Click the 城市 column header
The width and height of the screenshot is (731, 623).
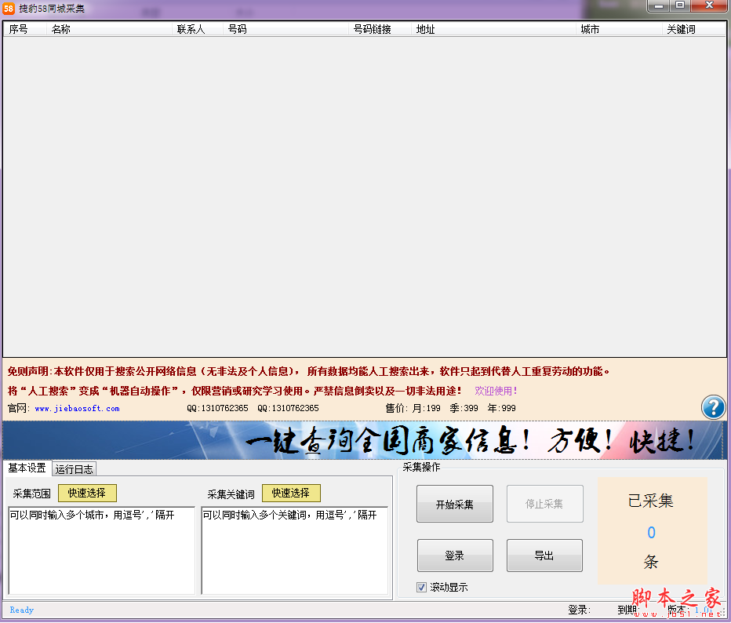pos(590,30)
